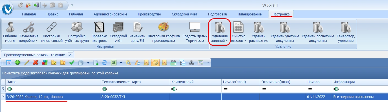The width and height of the screenshot is (388, 112).
Task: Click the scissors cut icon in quick access toolbar
Action: pyautogui.click(x=44, y=5)
